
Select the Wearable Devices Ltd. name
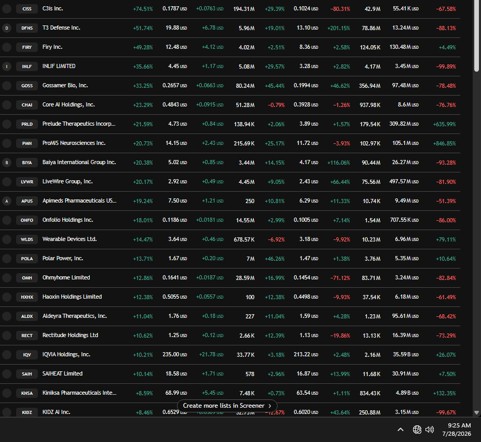pyautogui.click(x=70, y=239)
